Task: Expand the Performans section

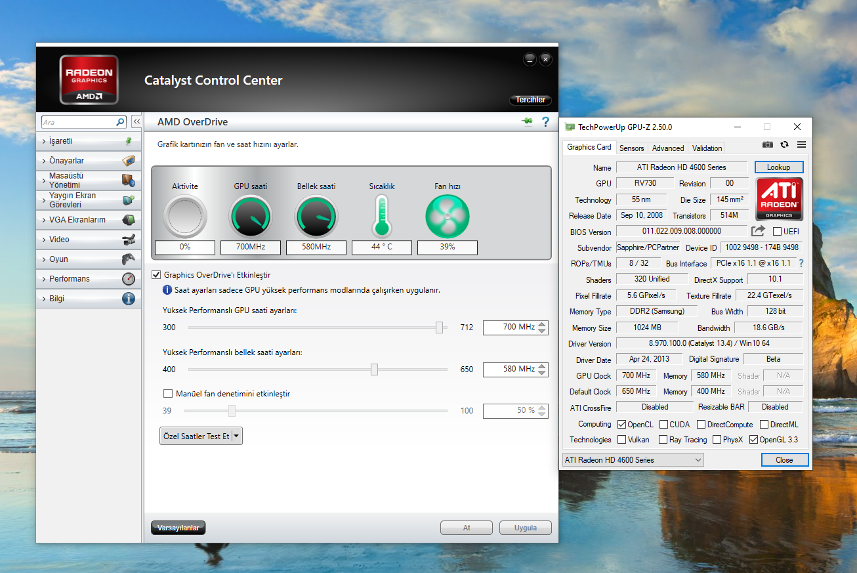Action: pos(89,279)
